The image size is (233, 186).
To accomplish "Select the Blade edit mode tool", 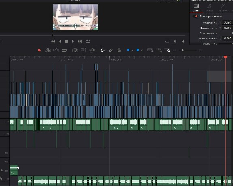I will point(64,51).
